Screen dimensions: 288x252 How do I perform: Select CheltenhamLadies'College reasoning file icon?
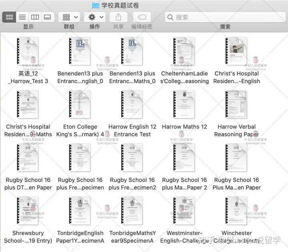click(184, 51)
